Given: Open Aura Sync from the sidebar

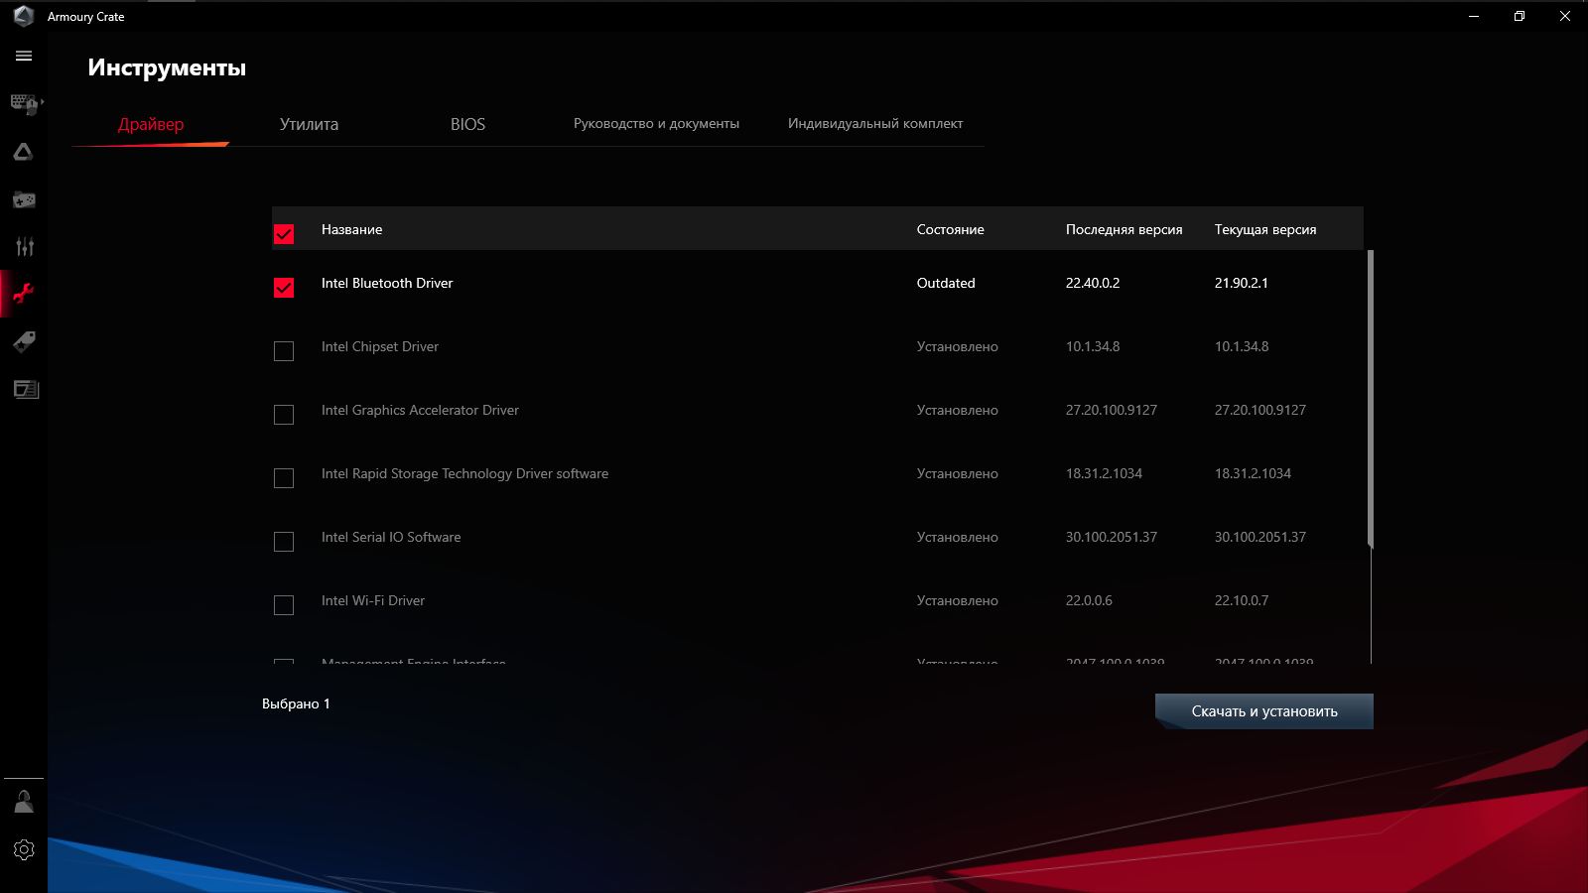Looking at the screenshot, I should click(24, 152).
